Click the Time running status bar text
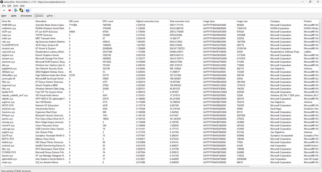 (x=16, y=171)
